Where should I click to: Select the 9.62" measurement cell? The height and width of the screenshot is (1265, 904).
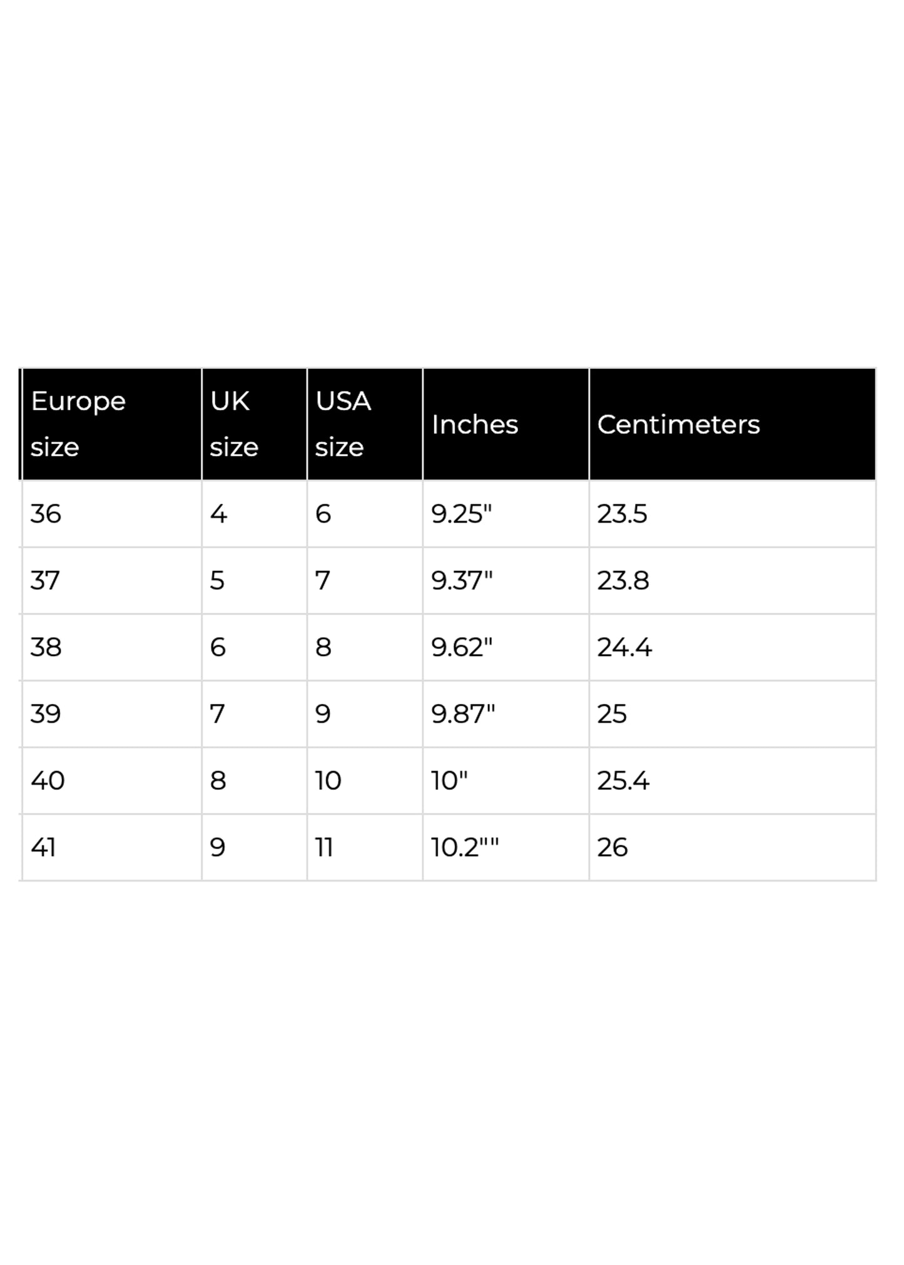[x=462, y=647]
